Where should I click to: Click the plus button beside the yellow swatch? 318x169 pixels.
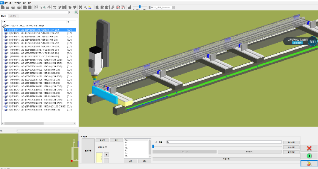pos(106,154)
